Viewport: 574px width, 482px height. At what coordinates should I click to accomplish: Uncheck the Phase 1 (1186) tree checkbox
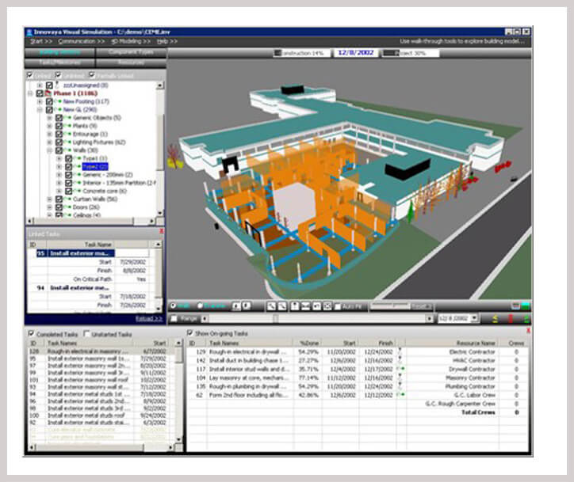40,93
